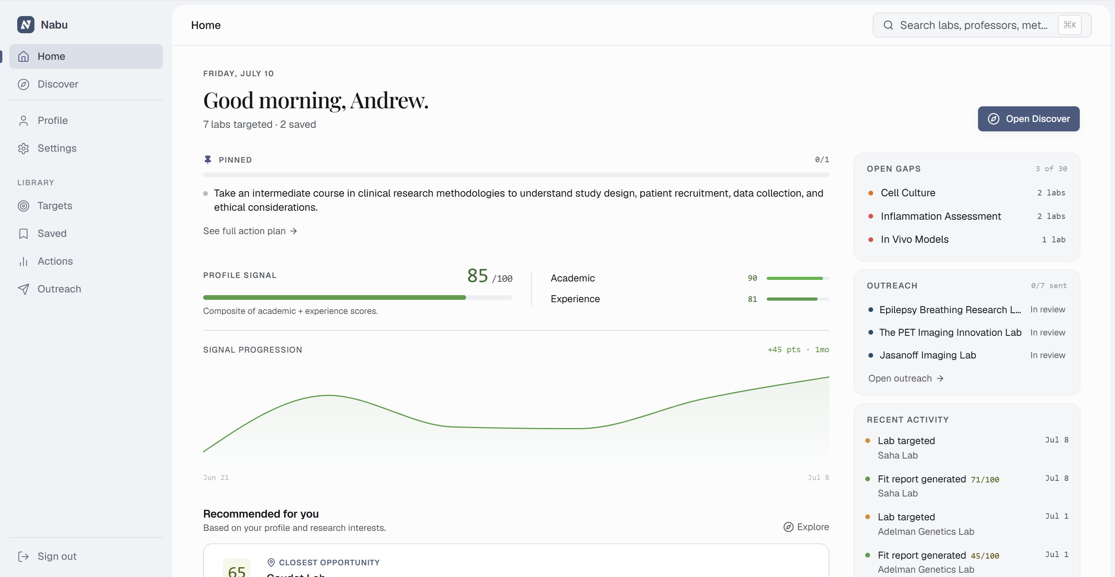Follow the Open outreach link

click(906, 379)
